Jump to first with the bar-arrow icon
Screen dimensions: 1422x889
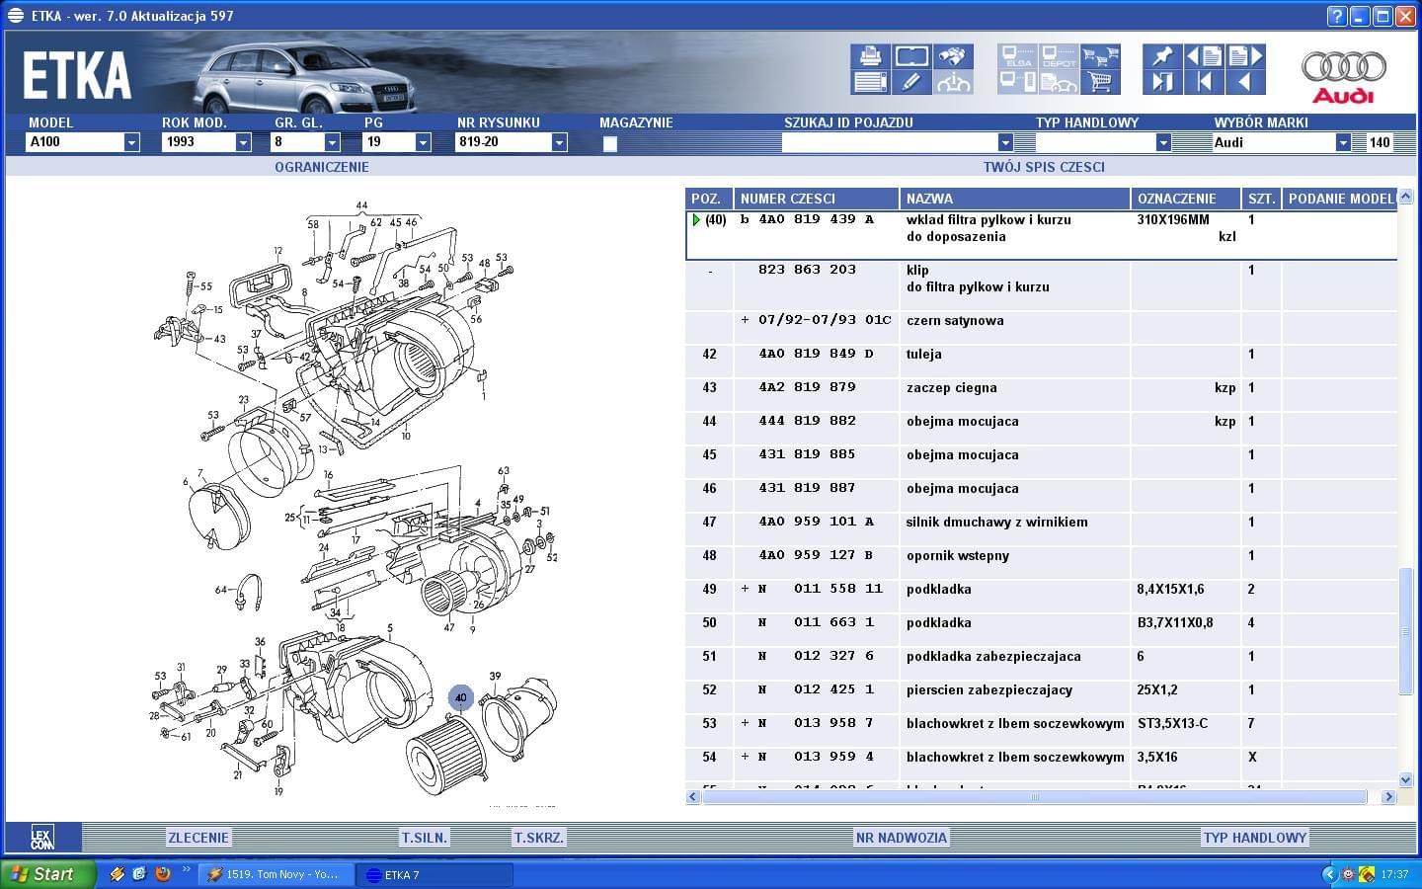click(1204, 82)
